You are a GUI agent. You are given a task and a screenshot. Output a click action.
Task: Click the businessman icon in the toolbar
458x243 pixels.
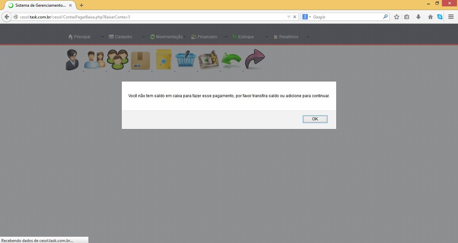tap(72, 60)
